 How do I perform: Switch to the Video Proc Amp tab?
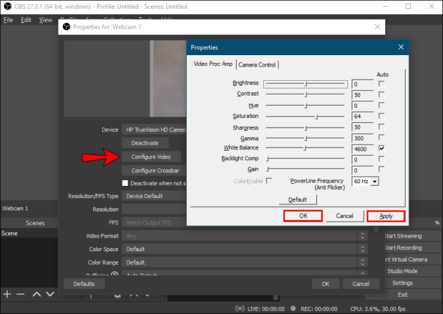pyautogui.click(x=213, y=64)
